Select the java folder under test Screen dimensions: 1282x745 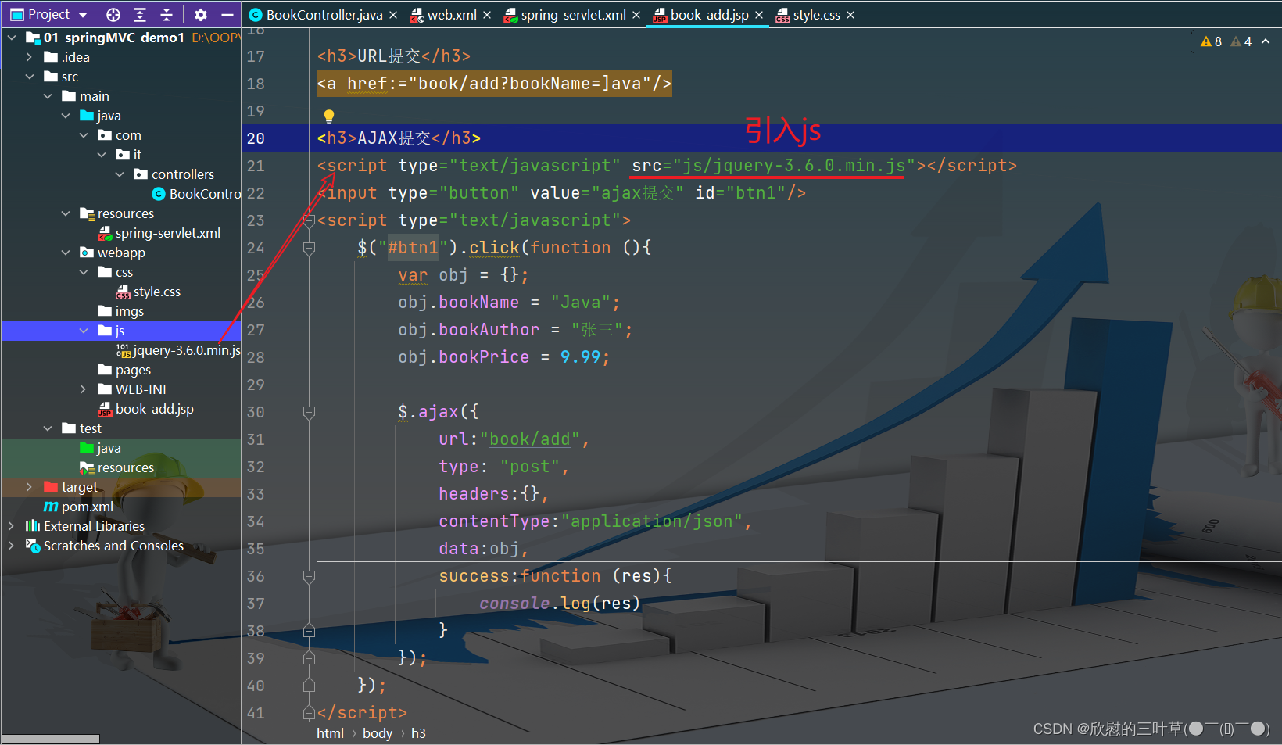[100, 448]
